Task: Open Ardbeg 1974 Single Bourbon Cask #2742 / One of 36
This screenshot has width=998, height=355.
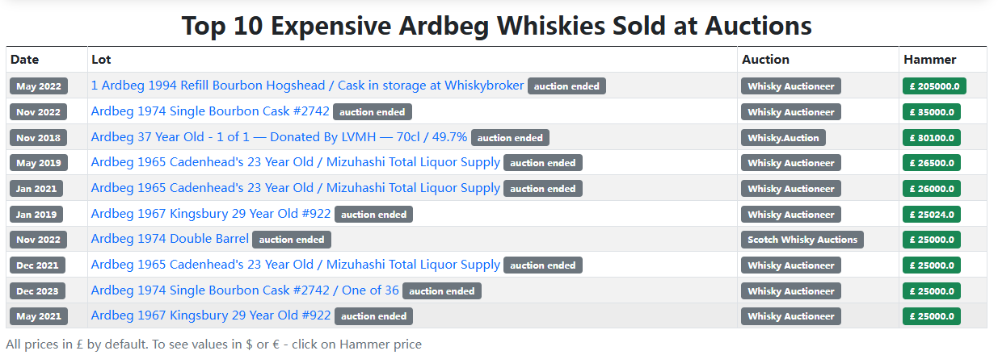Action: tap(245, 290)
